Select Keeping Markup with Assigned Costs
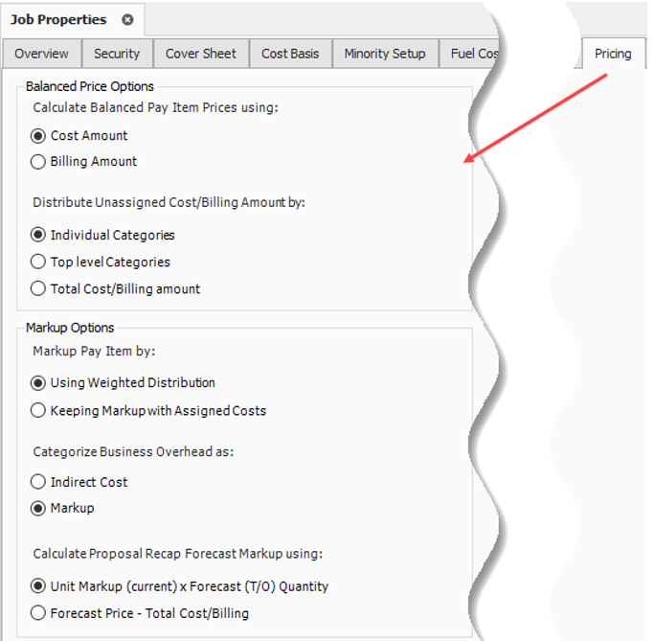 click(38, 411)
